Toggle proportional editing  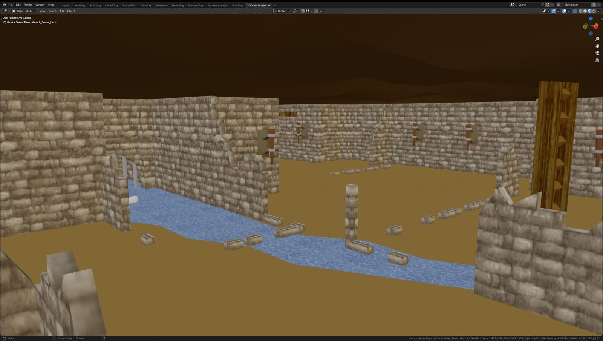[316, 11]
